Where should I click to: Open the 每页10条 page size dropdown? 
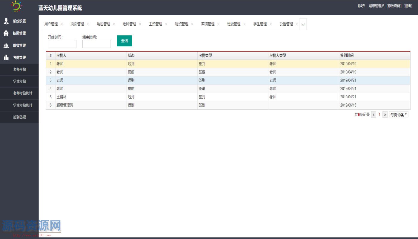coord(399,115)
